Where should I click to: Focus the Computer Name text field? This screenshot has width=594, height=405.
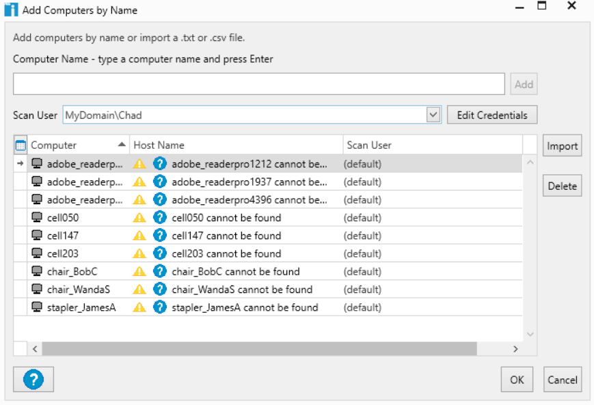(259, 84)
